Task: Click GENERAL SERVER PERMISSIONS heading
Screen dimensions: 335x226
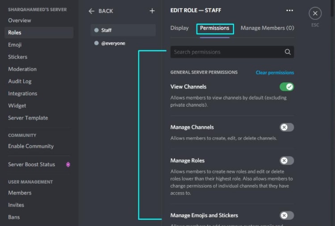Action: [x=204, y=72]
